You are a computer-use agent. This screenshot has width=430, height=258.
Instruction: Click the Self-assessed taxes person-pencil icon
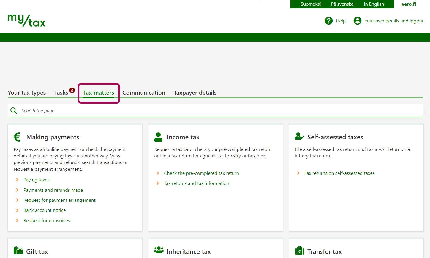click(x=299, y=136)
